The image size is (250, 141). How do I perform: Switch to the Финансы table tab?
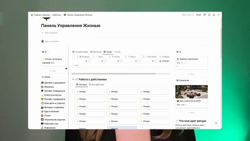click(x=96, y=52)
